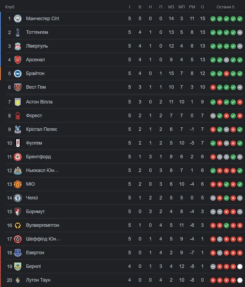Click the Manchester City club crest

[18, 19]
